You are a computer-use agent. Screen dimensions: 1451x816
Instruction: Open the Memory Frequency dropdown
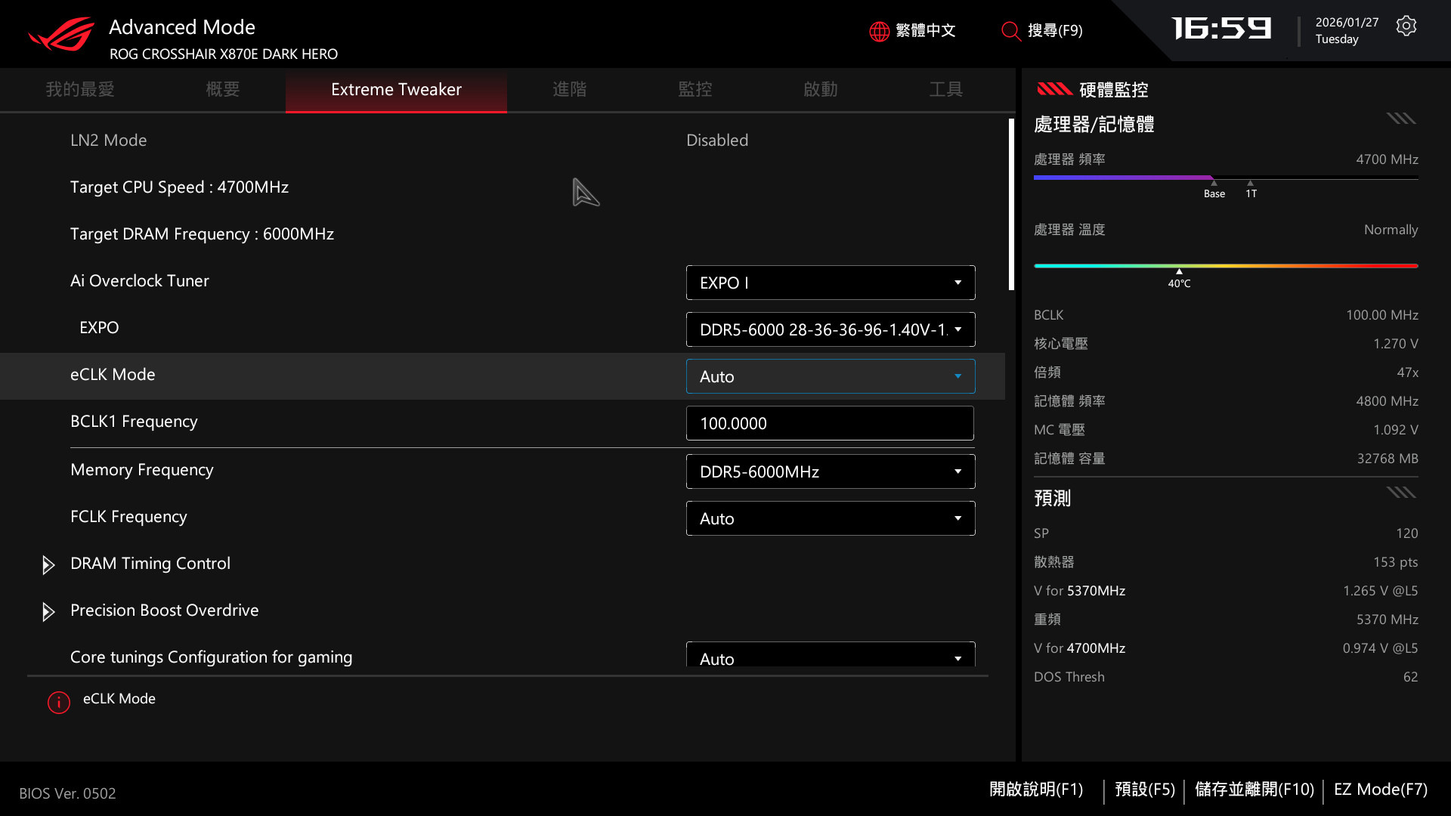[830, 471]
